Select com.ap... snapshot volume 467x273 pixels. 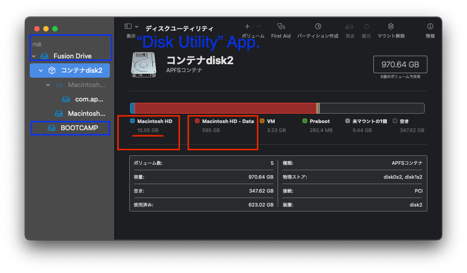click(x=89, y=99)
